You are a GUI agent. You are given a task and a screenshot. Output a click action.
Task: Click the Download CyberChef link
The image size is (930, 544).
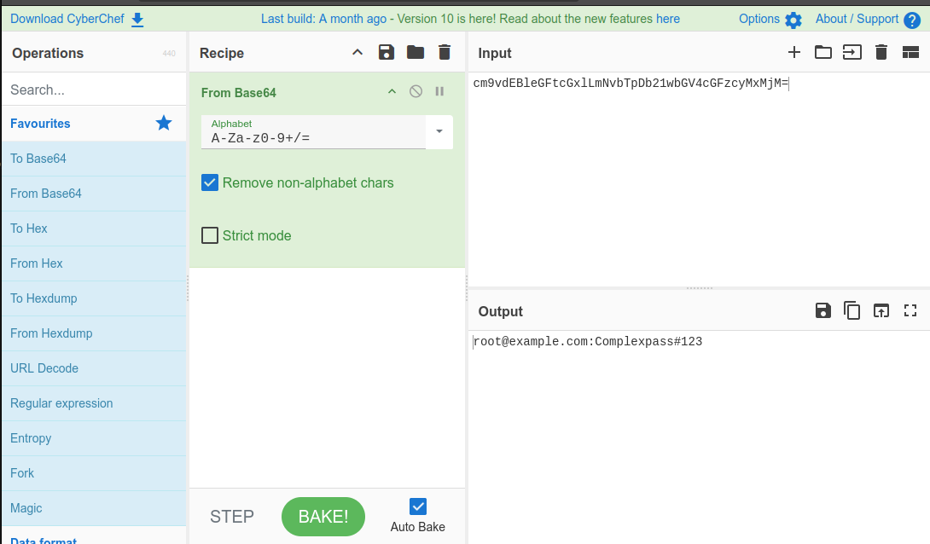(68, 18)
